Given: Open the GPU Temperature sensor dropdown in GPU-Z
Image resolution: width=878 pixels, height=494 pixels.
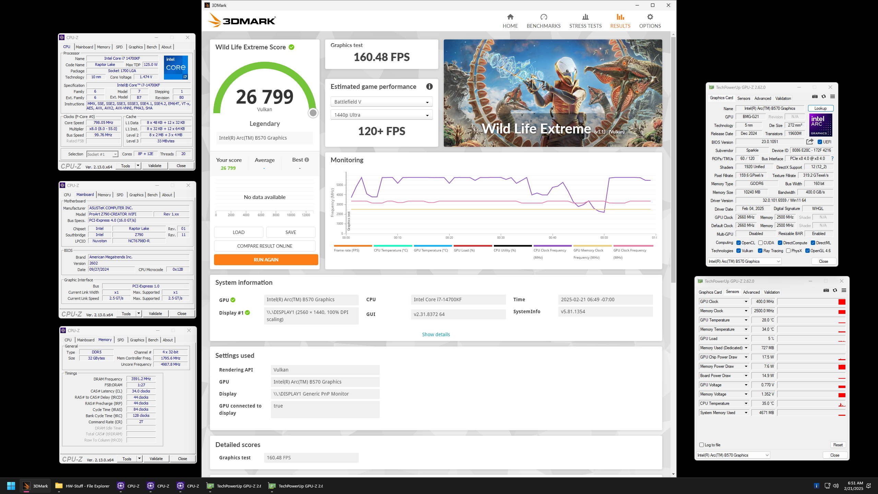Looking at the screenshot, I should [746, 320].
